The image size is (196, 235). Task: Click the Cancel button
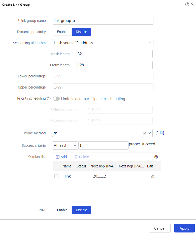(x=160, y=228)
